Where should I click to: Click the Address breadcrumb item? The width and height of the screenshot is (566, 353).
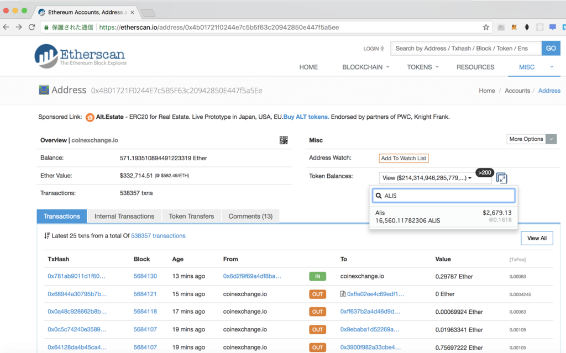549,91
